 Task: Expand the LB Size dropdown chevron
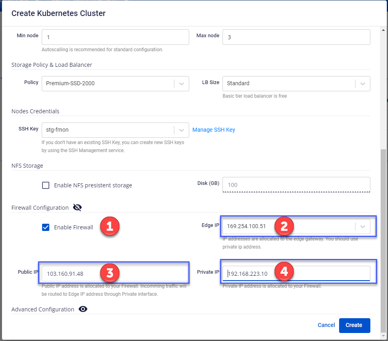pyautogui.click(x=363, y=84)
